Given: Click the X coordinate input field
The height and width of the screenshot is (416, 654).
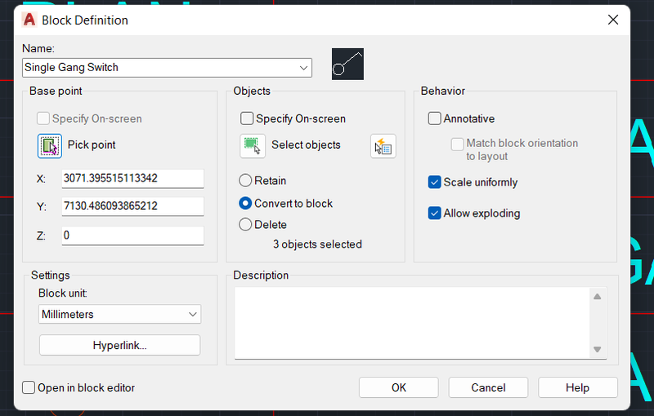Looking at the screenshot, I should click(x=132, y=178).
